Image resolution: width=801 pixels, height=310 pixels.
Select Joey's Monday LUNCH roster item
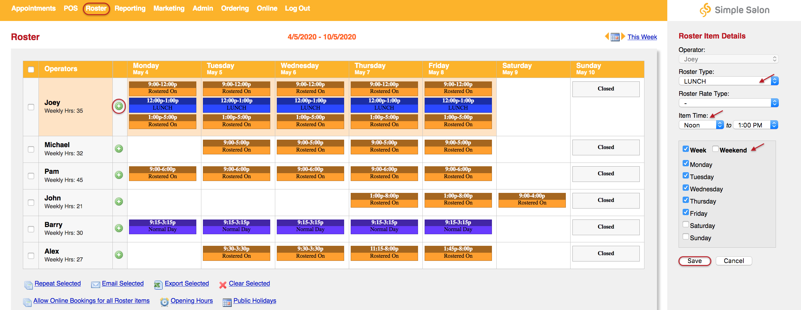click(x=163, y=105)
